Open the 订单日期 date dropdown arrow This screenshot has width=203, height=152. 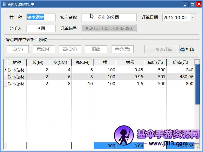tap(193, 17)
